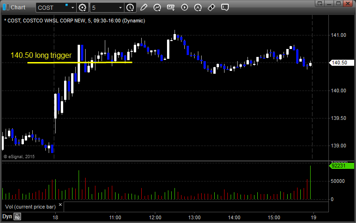
Task: Click the COST symbol input field
Action: (53, 7)
